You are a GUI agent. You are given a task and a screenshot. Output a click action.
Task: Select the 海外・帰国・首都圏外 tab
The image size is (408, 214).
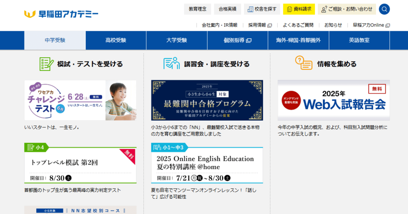(299, 40)
